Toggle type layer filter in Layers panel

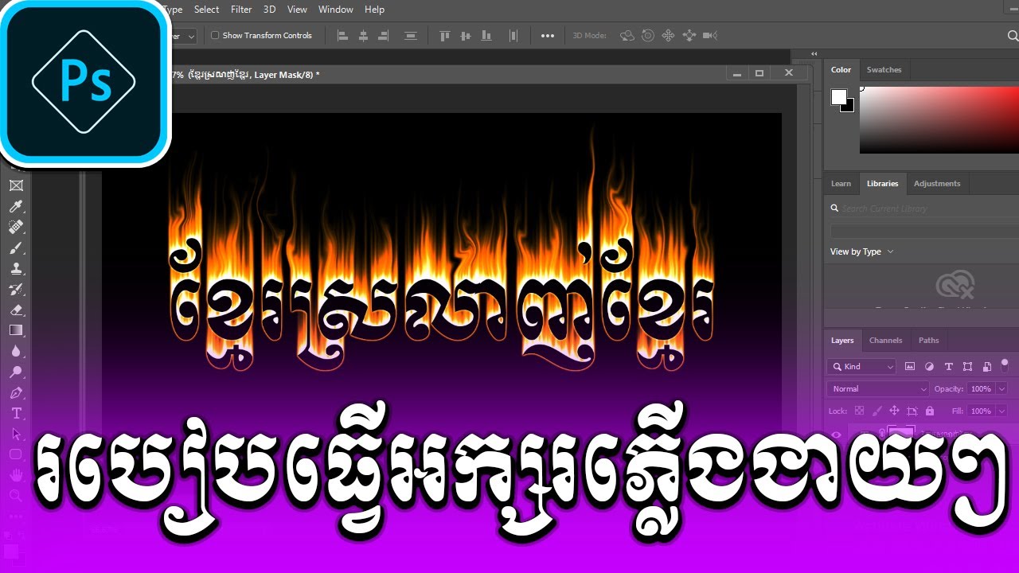point(948,366)
